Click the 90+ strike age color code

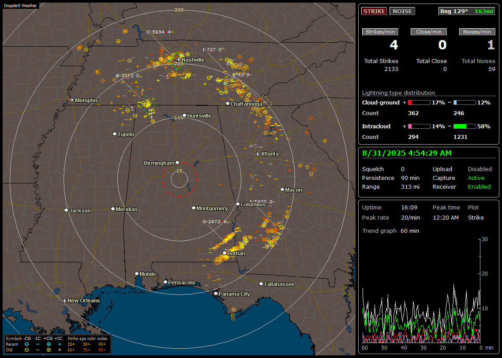point(102,350)
